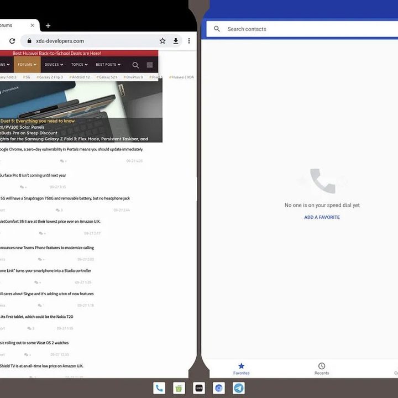
Task: Expand the FORUMS dropdown menu
Action: 27,65
